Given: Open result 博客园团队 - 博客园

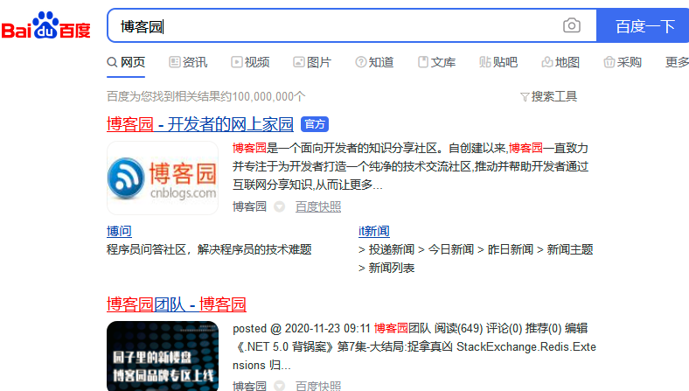Looking at the screenshot, I should [x=177, y=304].
